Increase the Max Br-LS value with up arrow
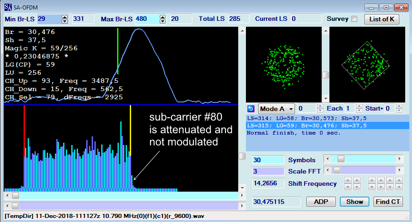Image resolution: width=412 pixels, height=222 pixels. point(162,17)
